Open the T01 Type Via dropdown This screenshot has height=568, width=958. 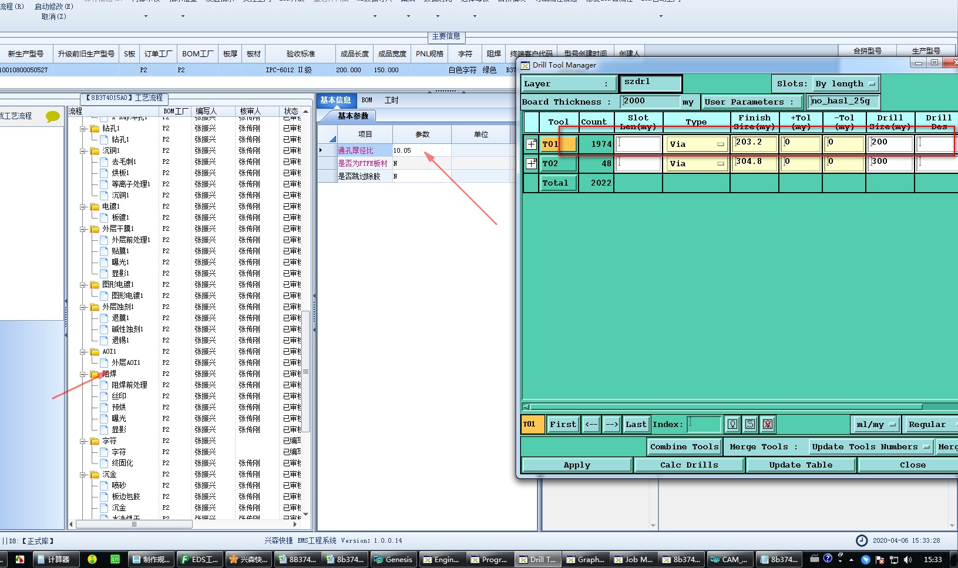[x=697, y=144]
